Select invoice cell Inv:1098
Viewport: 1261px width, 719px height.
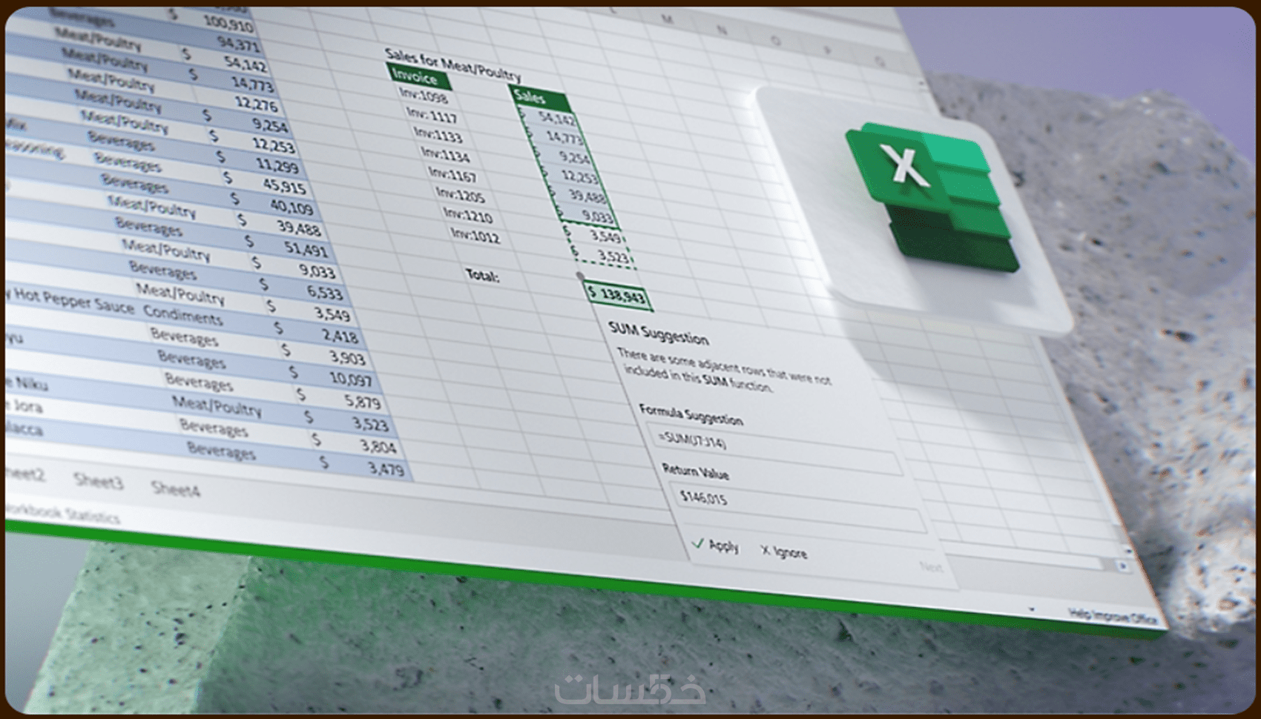point(424,96)
